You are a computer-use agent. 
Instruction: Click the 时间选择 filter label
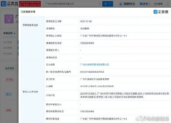click(x=8, y=53)
